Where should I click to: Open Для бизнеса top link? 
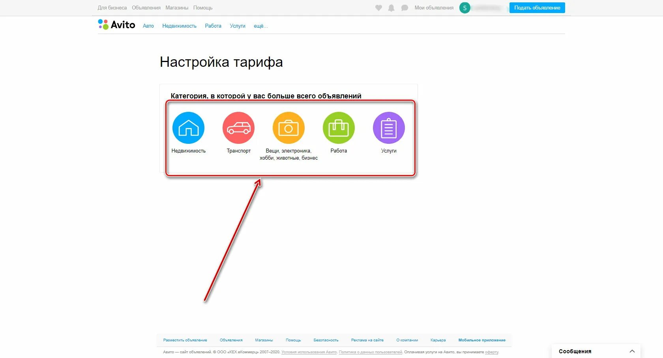(112, 8)
